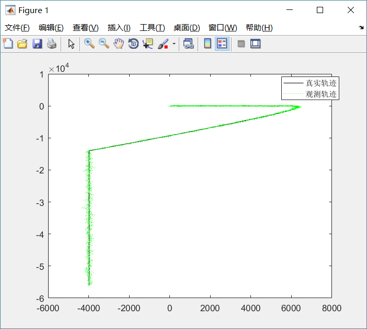
Task: Click the Open File folder icon
Action: click(22, 44)
